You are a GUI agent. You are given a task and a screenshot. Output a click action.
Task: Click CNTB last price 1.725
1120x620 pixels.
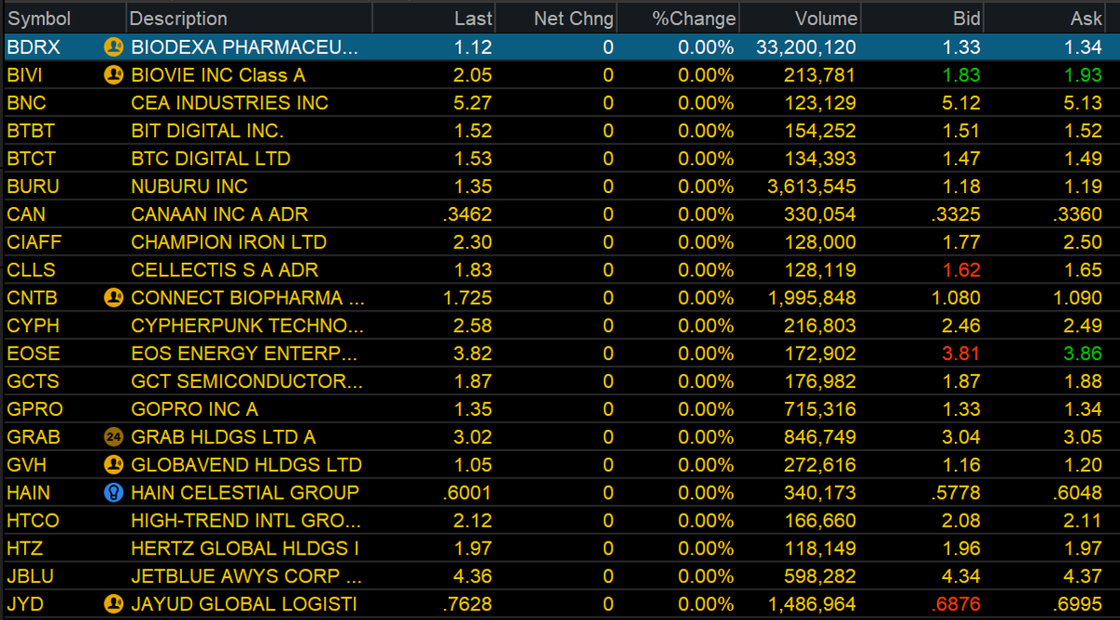(x=466, y=297)
